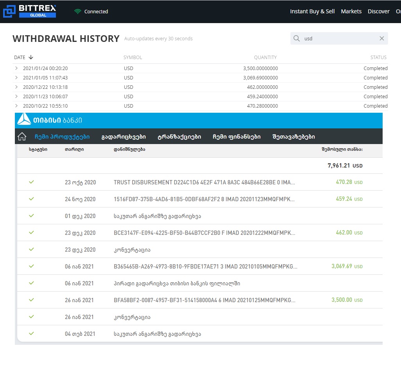
Task: Click the QUANTITY column header
Action: [265, 58]
